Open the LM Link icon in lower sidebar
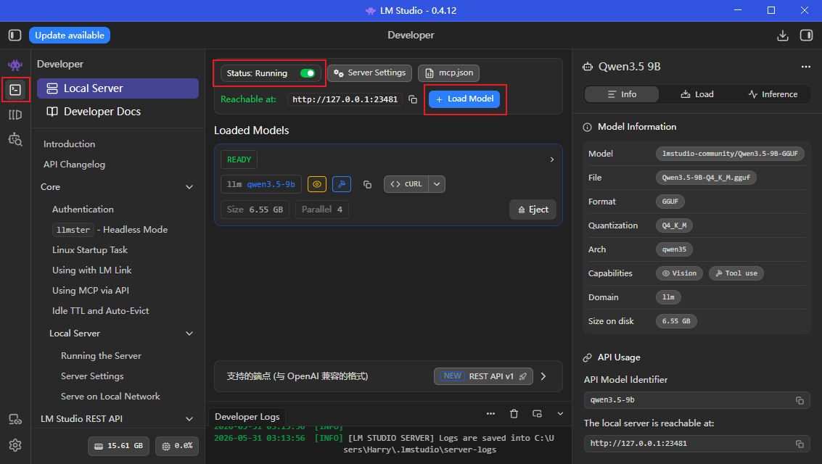This screenshot has height=464, width=822. [15, 420]
